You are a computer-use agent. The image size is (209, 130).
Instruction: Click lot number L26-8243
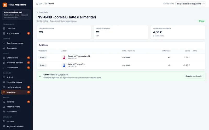[126, 65]
